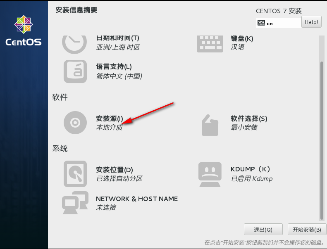Click the 安装信息摘要 title
327x249 pixels.
76,10
